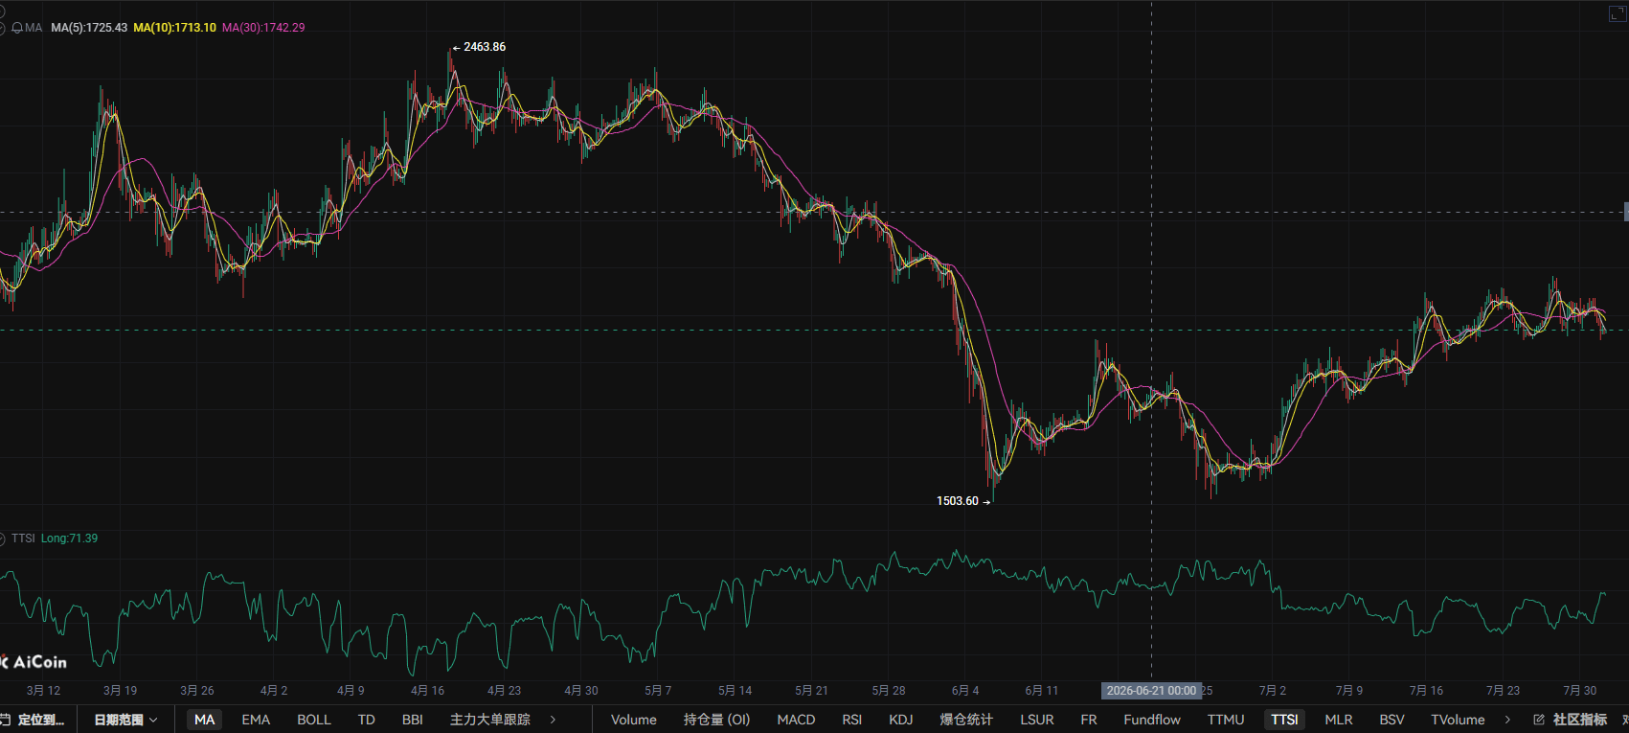Click the alert bell icon beside MA

pos(17,28)
